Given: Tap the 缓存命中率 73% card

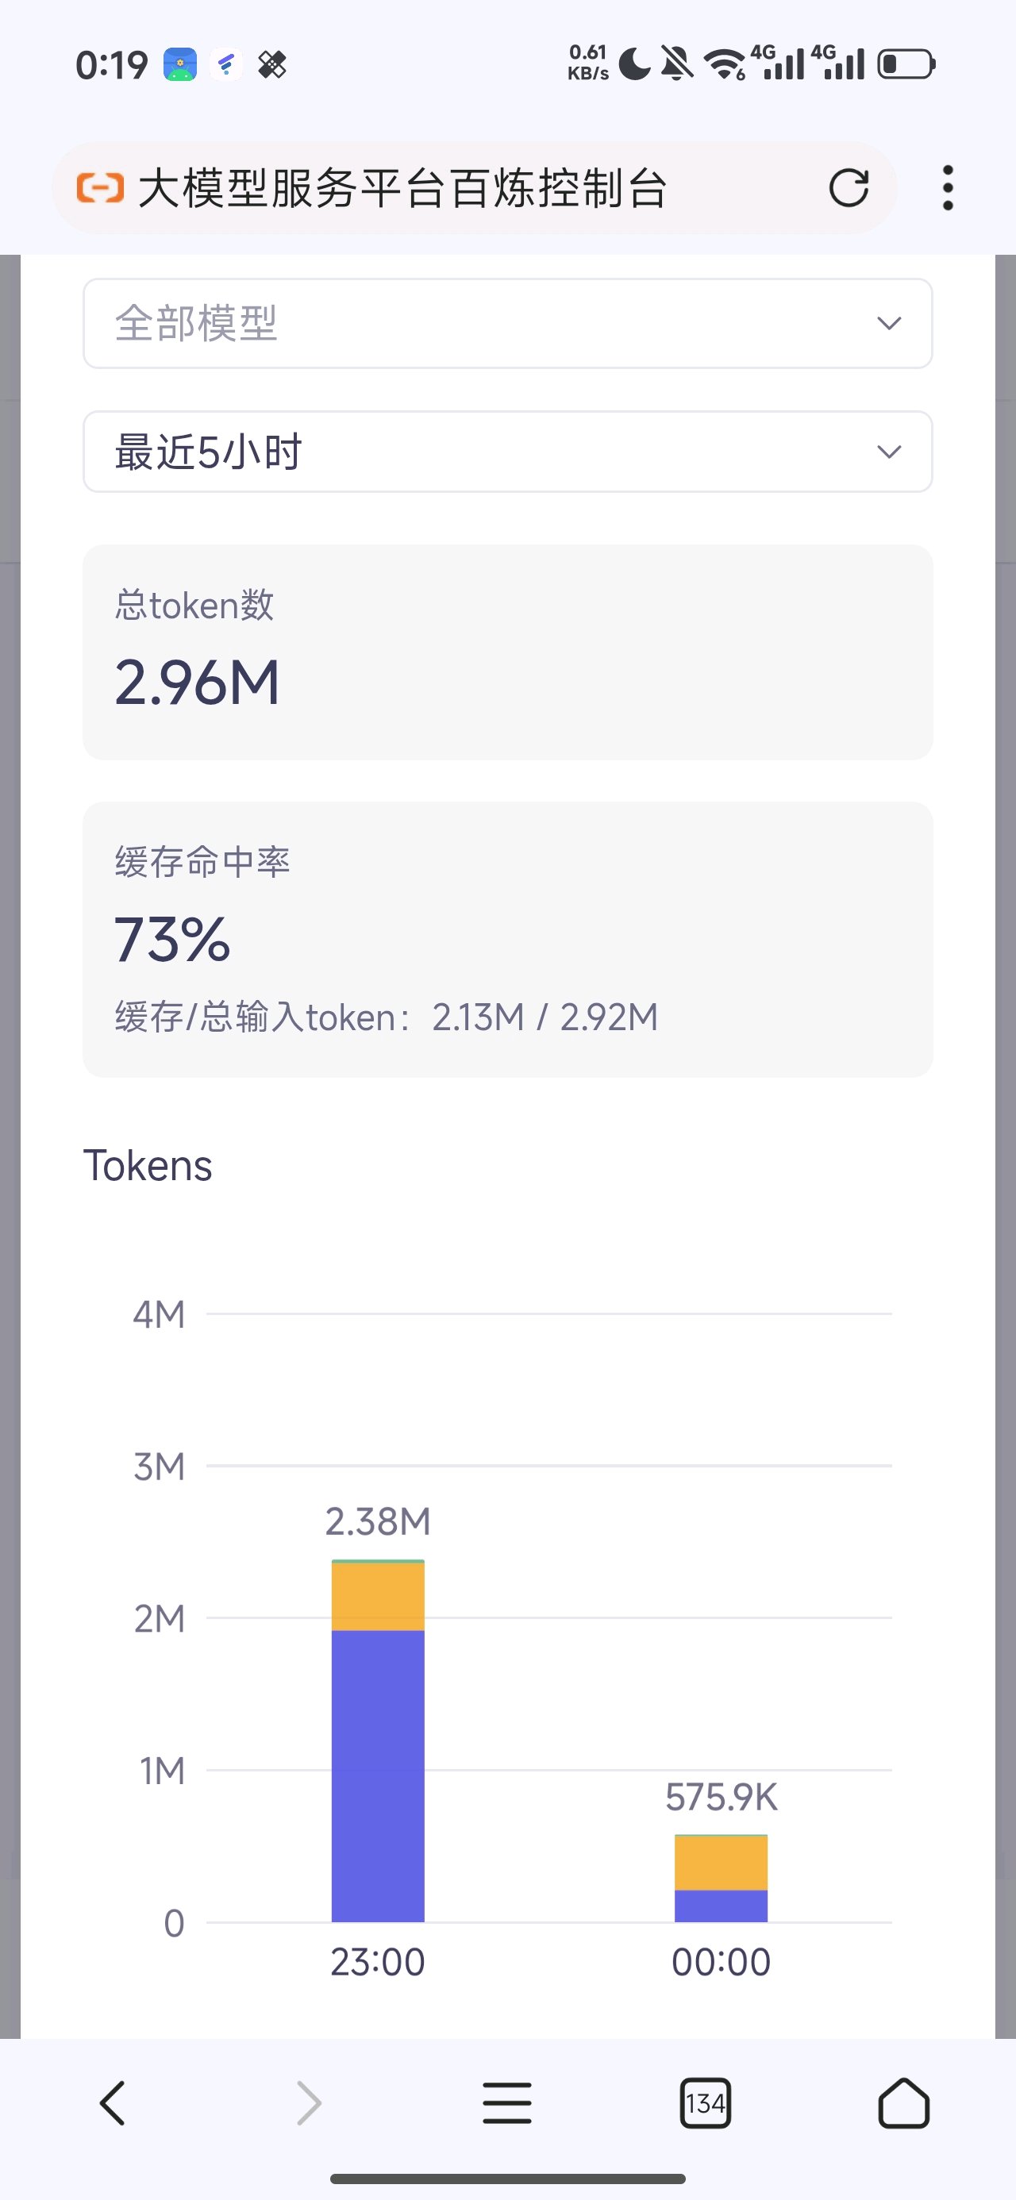Looking at the screenshot, I should point(507,940).
